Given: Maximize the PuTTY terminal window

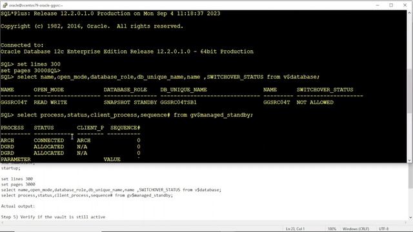Looking at the screenshot, I should point(391,5).
